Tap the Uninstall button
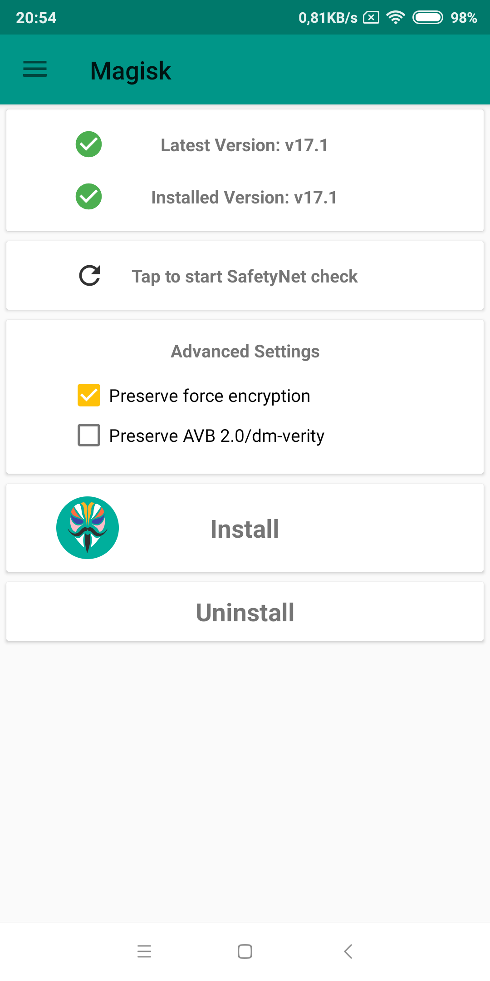The width and height of the screenshot is (490, 981). (245, 611)
